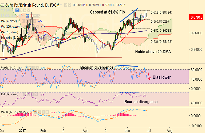Remove the Stoch indicator with its X
205x133 pixels.
click(38, 68)
